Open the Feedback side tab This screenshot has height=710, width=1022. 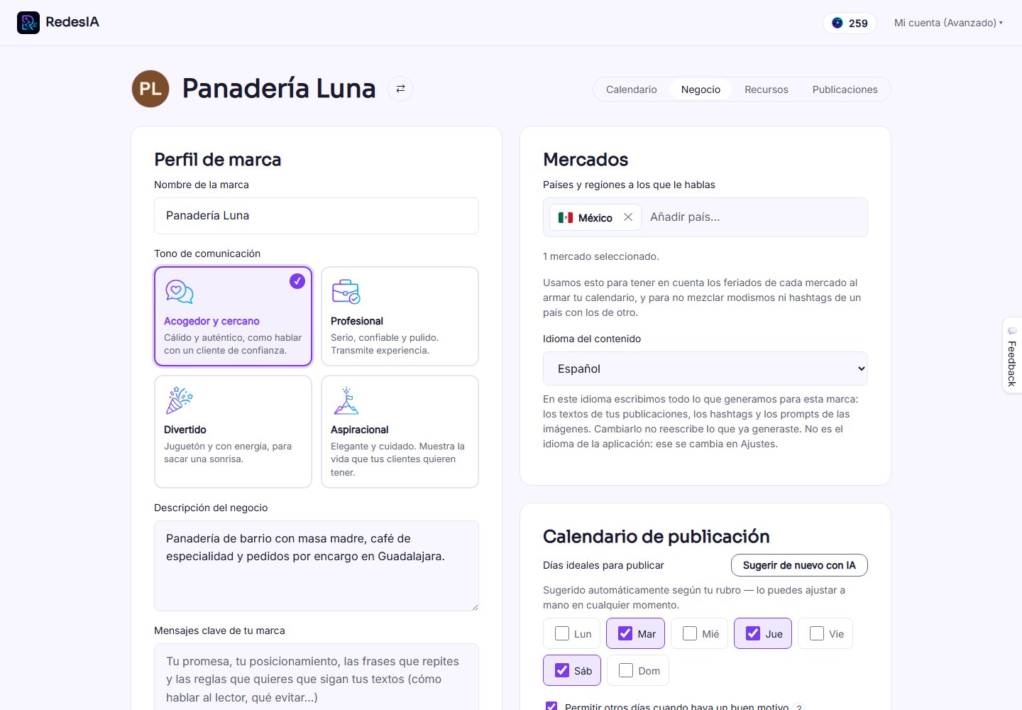click(x=1012, y=355)
